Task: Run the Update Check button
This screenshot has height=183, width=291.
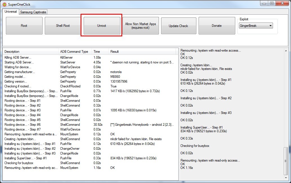Action: (178, 26)
